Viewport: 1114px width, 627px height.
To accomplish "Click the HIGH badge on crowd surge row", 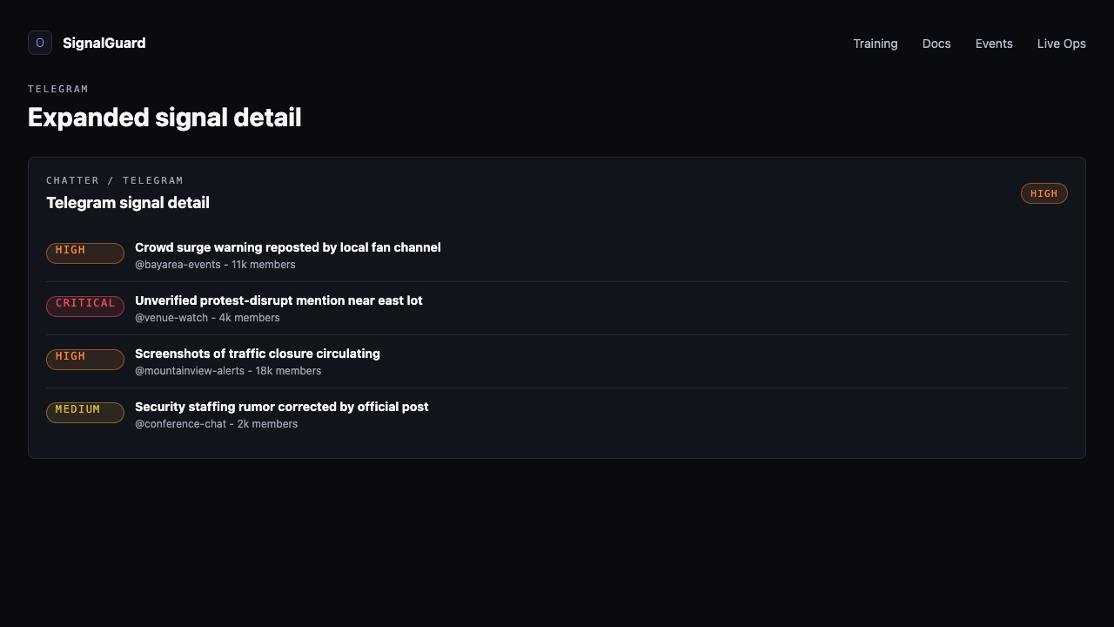I will pos(85,253).
